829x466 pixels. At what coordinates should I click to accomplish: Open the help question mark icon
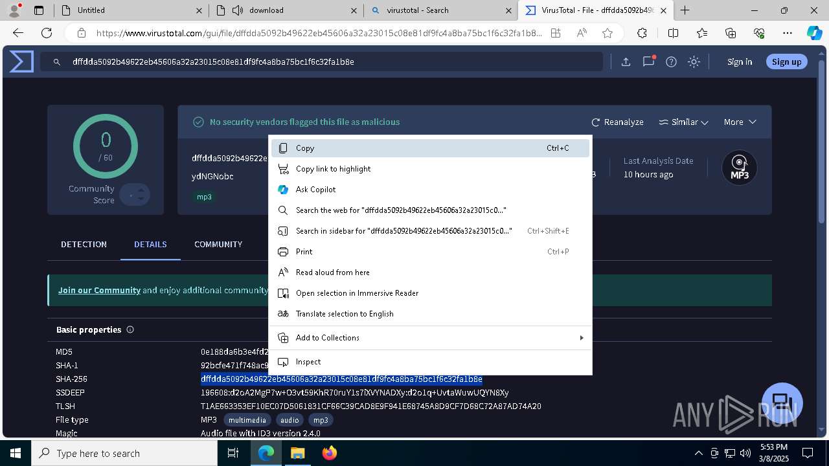pyautogui.click(x=671, y=61)
